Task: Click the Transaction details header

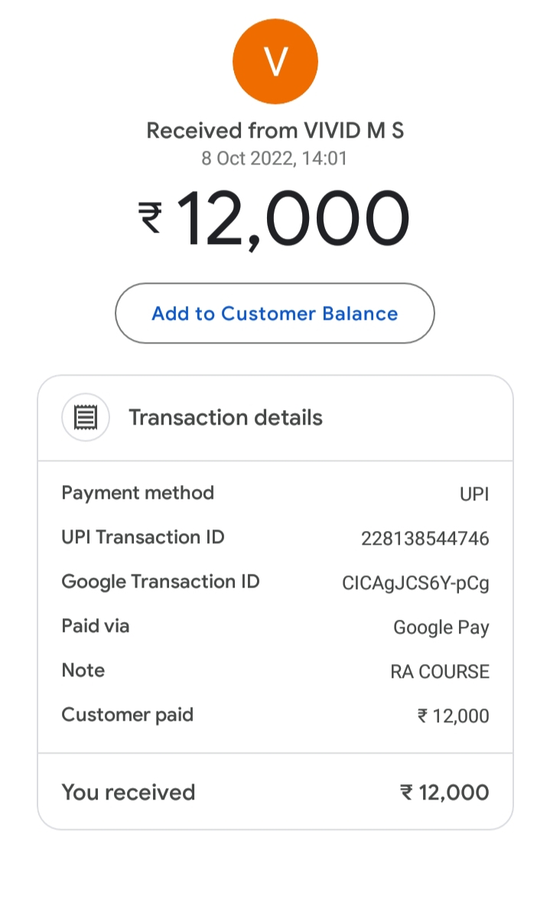Action: [225, 418]
